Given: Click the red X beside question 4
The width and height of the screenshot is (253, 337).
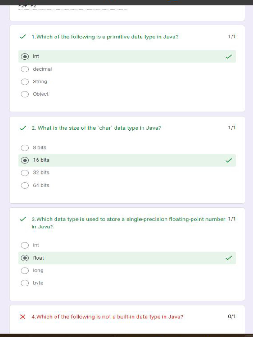Looking at the screenshot, I should [x=23, y=317].
